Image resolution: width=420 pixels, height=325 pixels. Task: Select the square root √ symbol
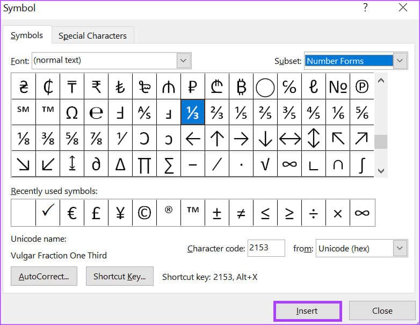pyautogui.click(x=265, y=165)
